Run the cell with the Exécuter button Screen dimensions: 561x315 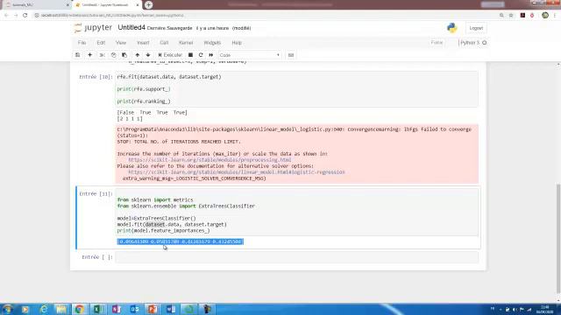tap(170, 55)
